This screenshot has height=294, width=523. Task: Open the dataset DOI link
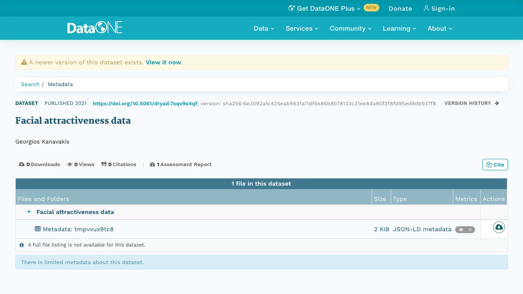[145, 104]
